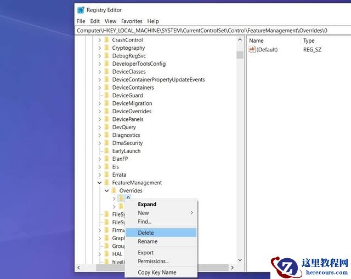The height and width of the screenshot is (279, 351).
Task: Choose Find... in the context menu
Action: [x=161, y=222]
